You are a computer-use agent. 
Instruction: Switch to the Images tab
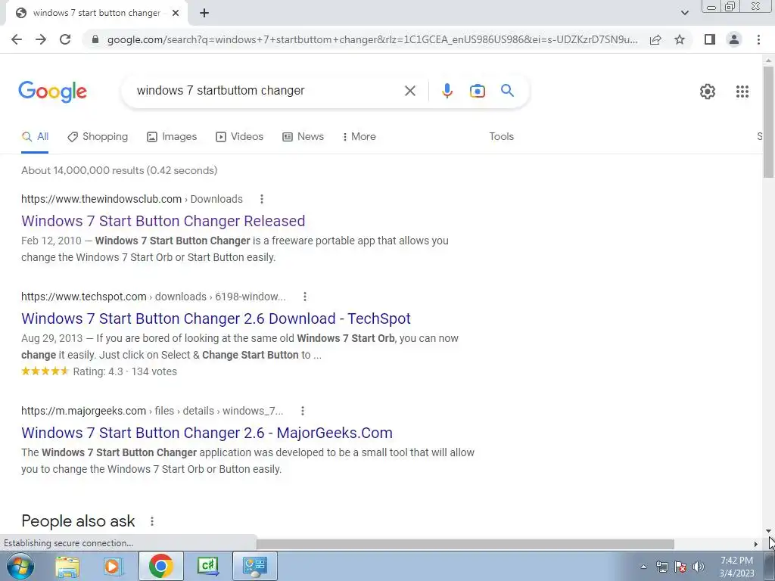pyautogui.click(x=172, y=137)
